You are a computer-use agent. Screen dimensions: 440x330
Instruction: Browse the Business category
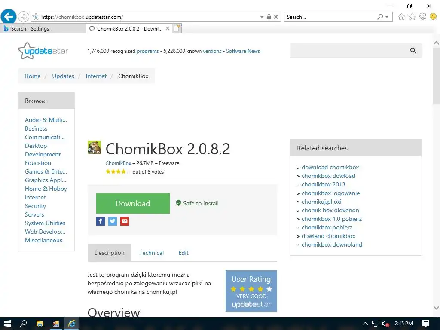36,128
